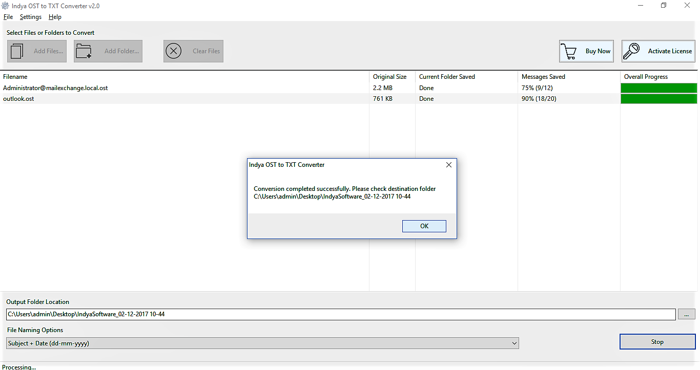Click the dialog's destination folder path text
This screenshot has width=700, height=370.
tap(332, 197)
